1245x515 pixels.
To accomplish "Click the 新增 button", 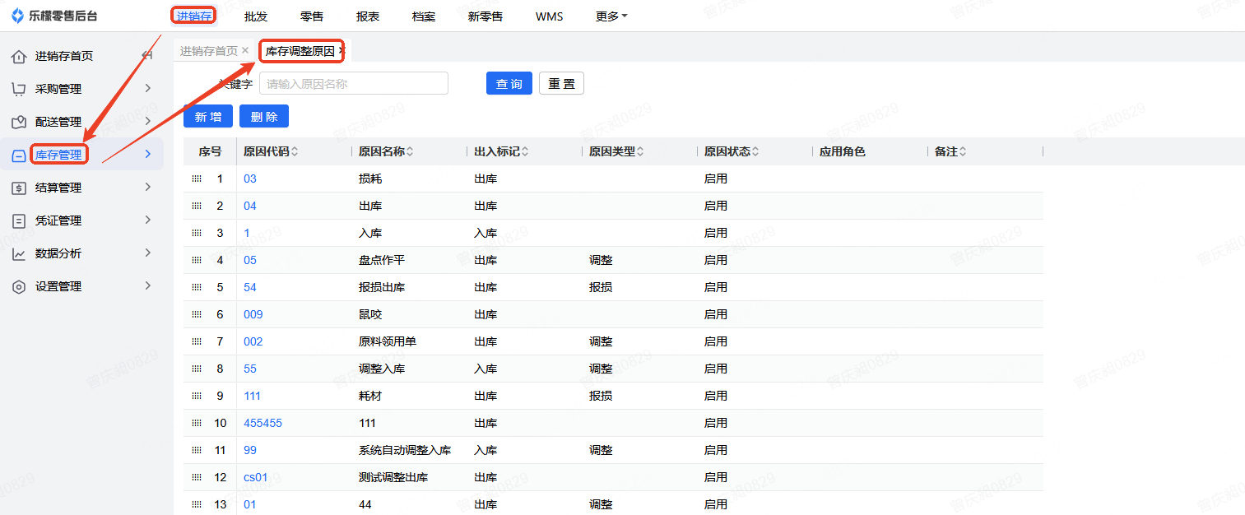I will coord(207,117).
